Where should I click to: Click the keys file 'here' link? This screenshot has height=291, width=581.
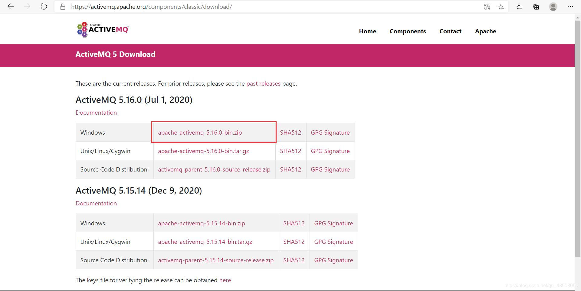225,280
